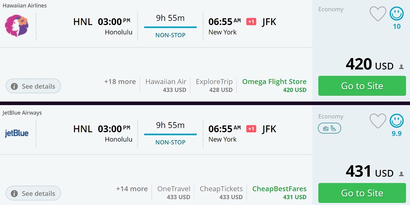Click the jetBlue logo
The width and height of the screenshot is (410, 205).
pyautogui.click(x=16, y=133)
